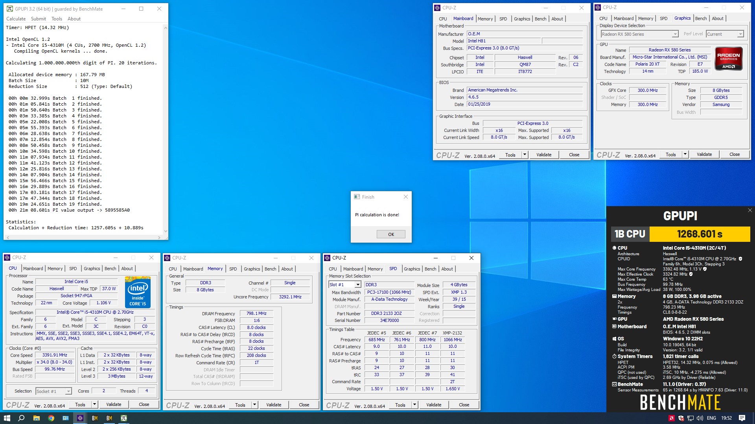Click the 19:52 clock in the taskbar
The width and height of the screenshot is (755, 424).
726,418
